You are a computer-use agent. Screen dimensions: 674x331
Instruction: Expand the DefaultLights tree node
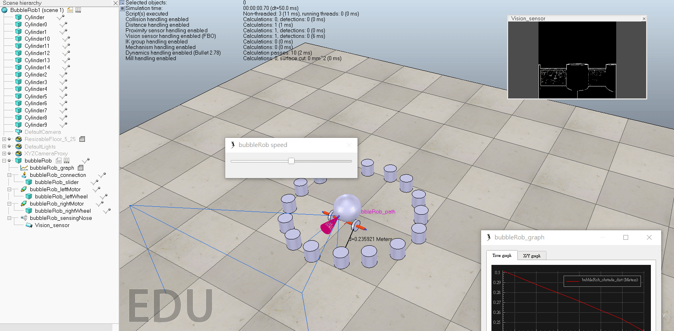4,146
